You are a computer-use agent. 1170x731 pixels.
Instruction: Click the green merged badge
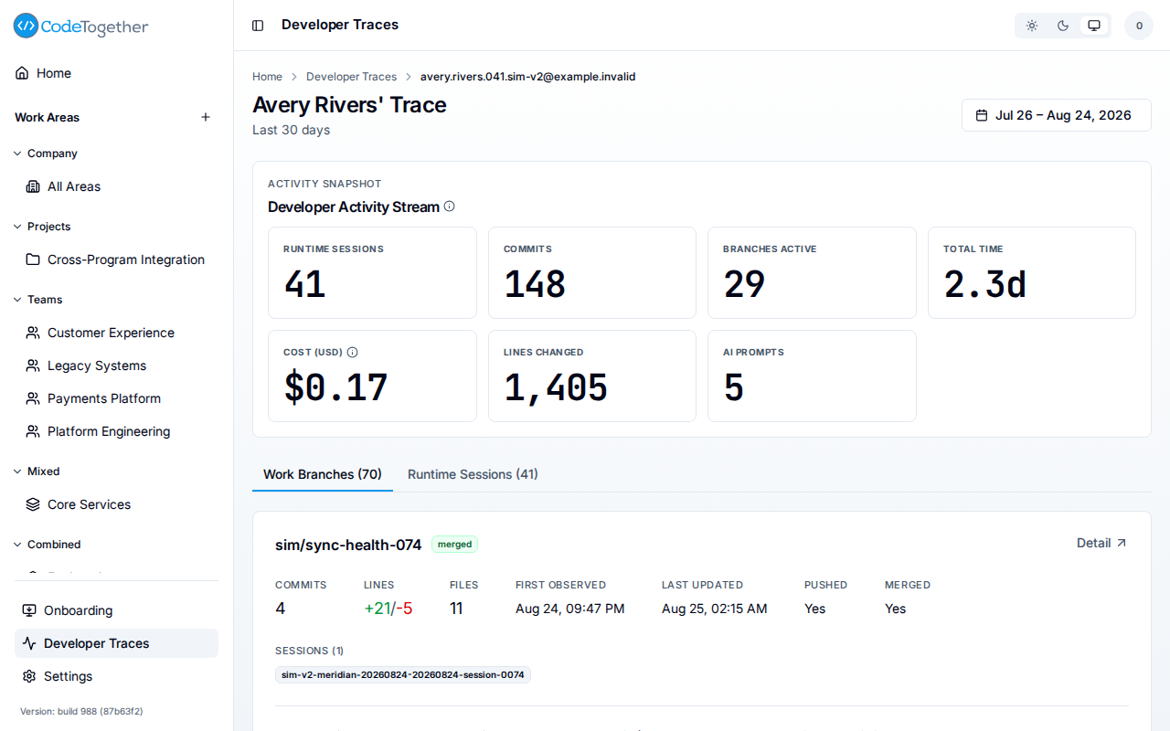(454, 545)
